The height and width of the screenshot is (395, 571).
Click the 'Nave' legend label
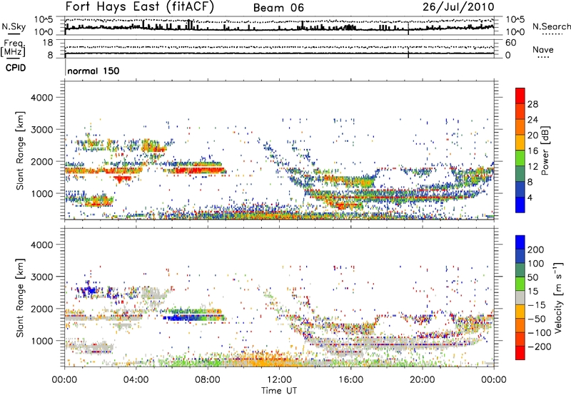pos(542,49)
